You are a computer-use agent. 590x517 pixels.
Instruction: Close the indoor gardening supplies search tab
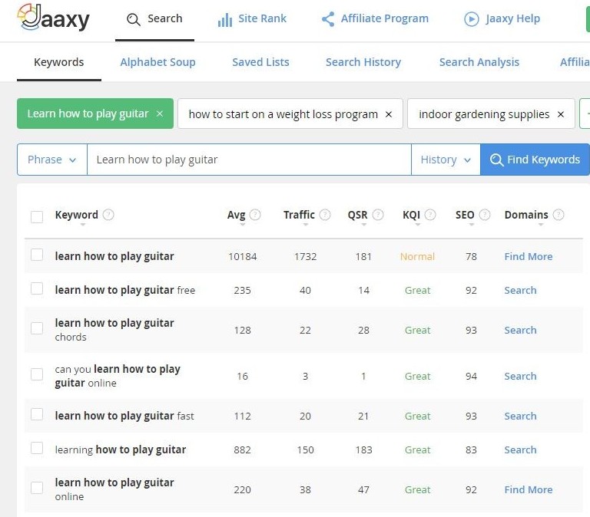(x=561, y=114)
